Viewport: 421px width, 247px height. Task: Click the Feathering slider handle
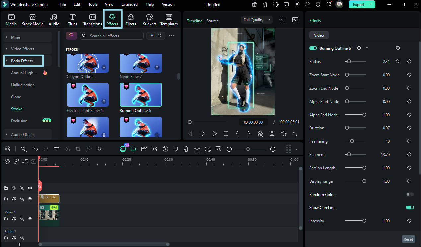click(x=352, y=141)
